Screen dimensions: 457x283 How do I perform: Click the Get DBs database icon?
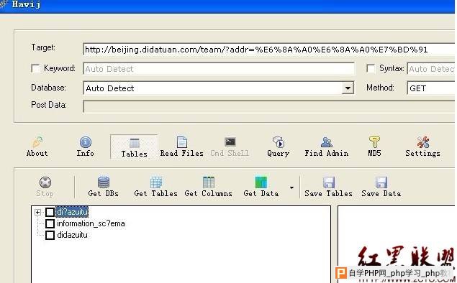click(104, 182)
